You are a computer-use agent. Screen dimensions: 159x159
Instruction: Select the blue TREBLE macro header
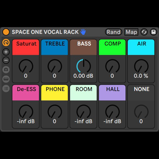55,47
